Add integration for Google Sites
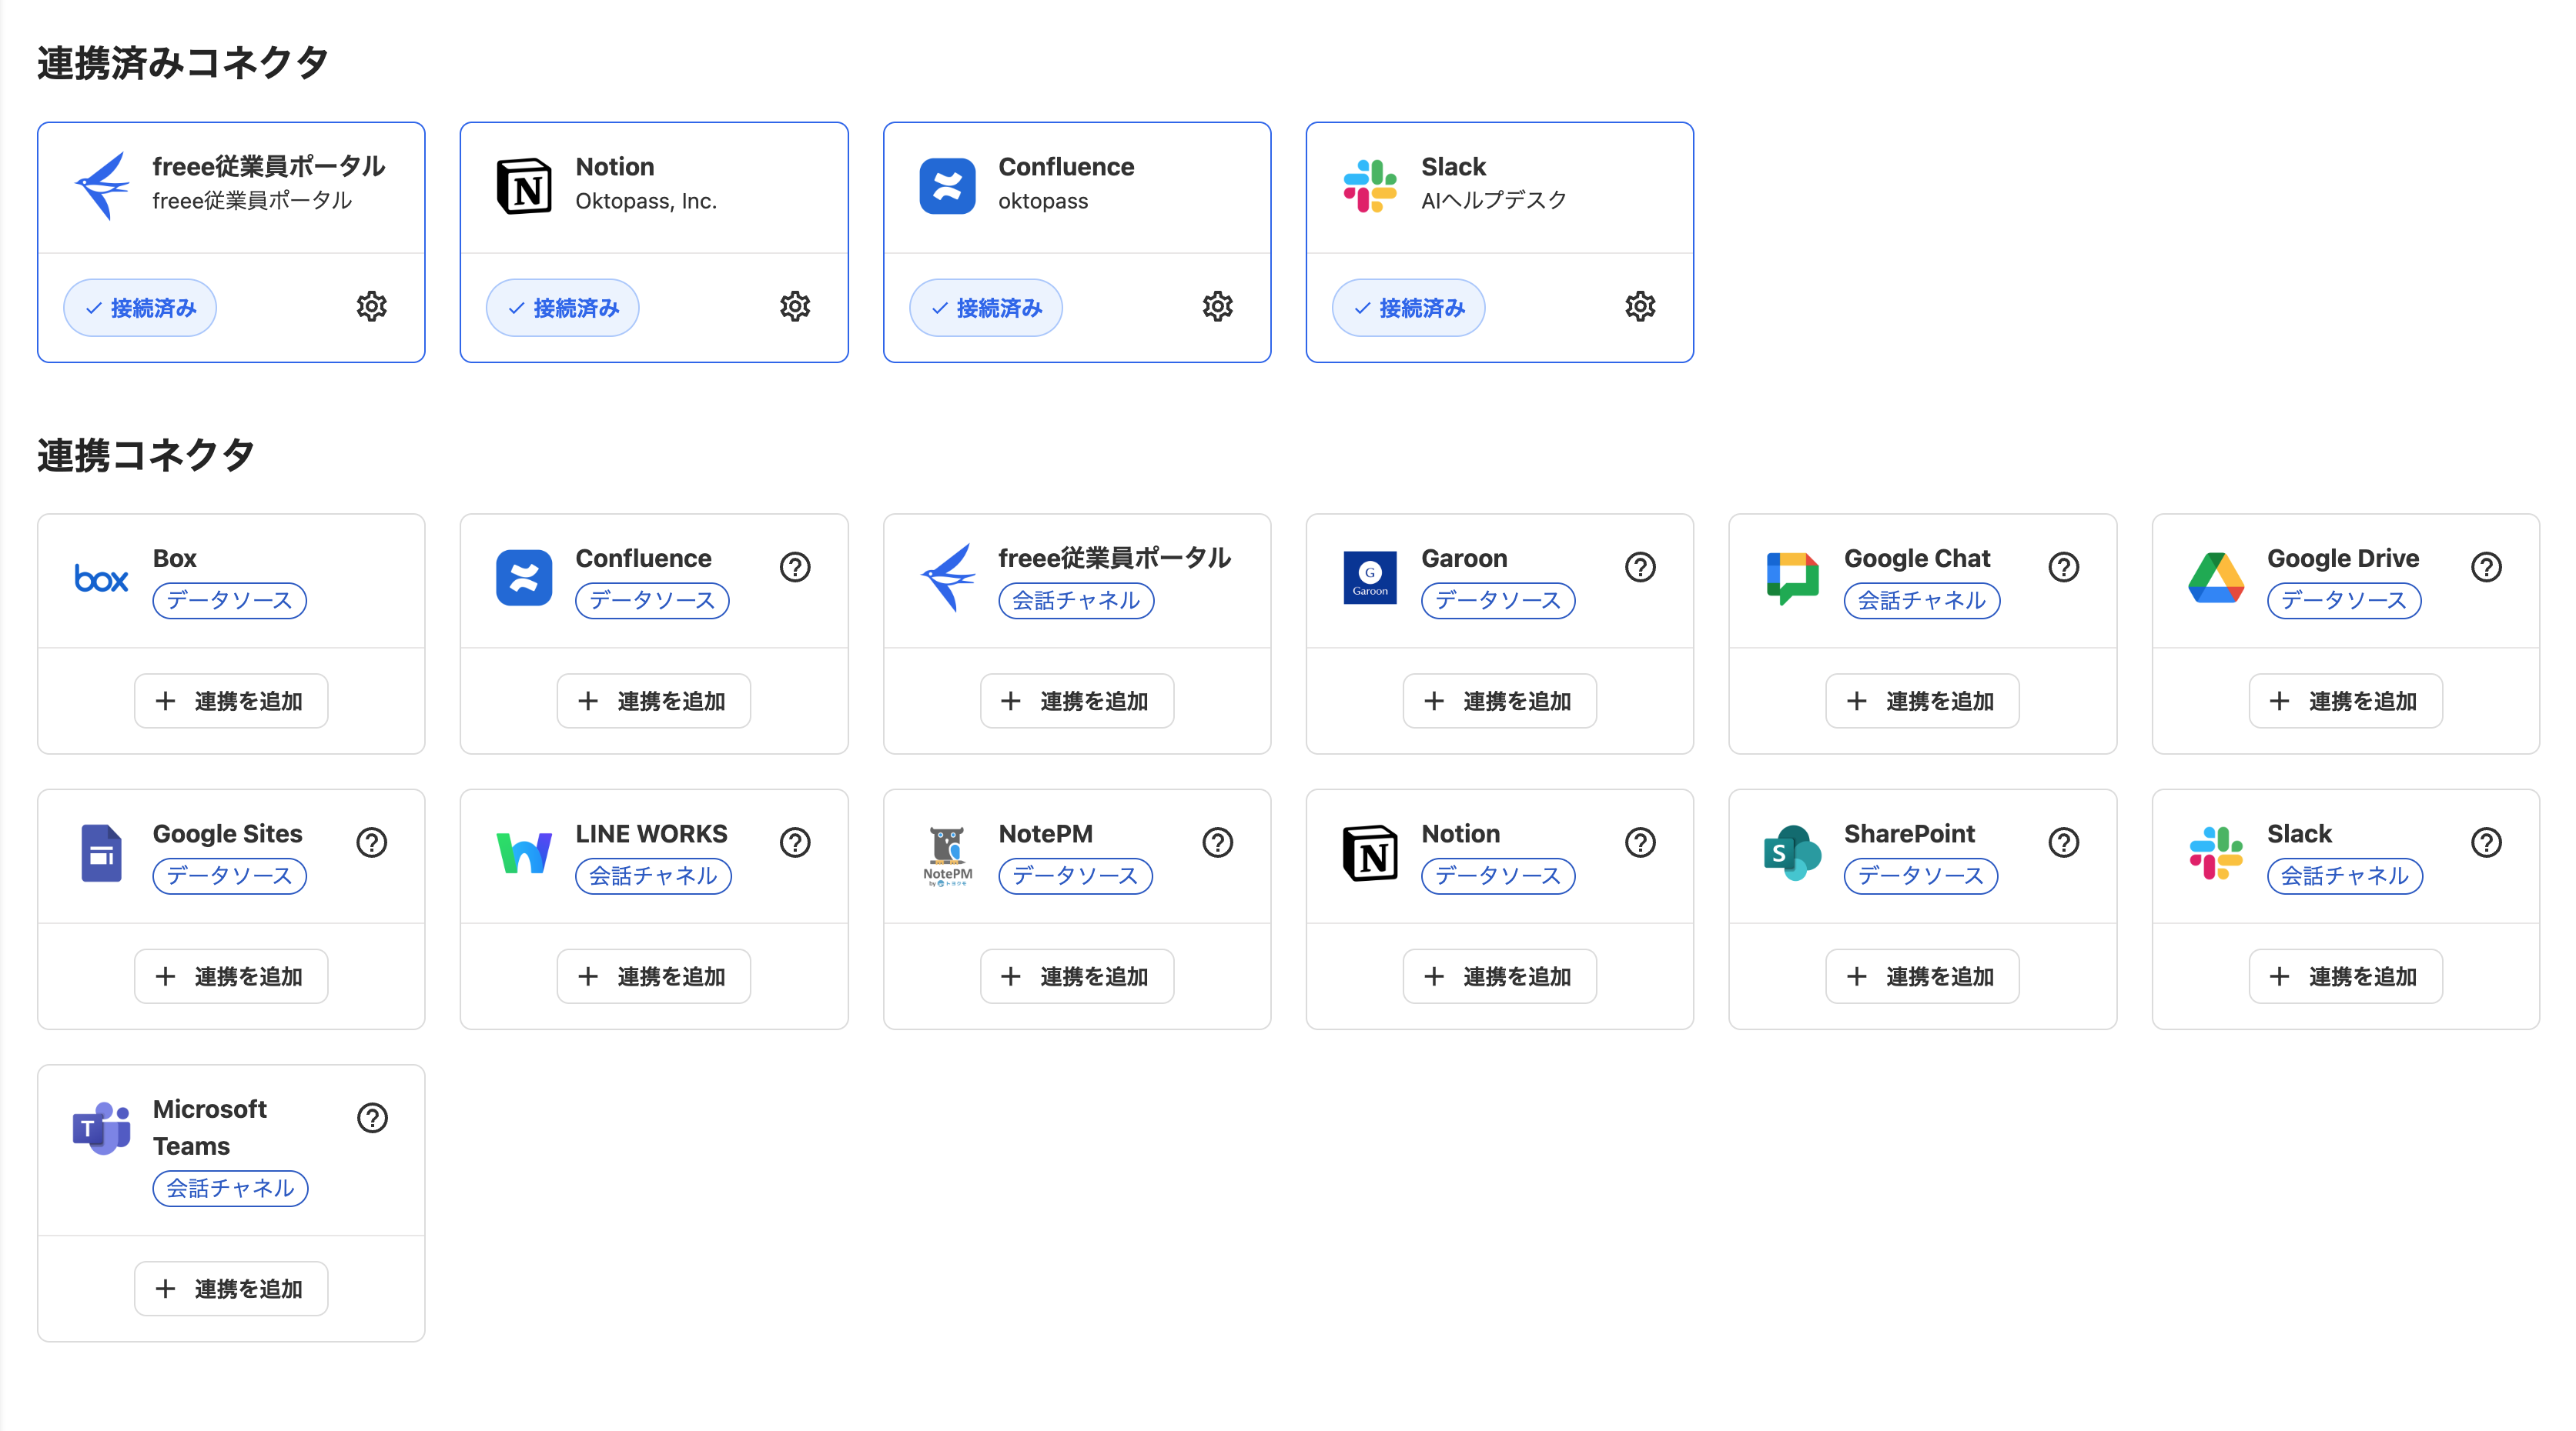 coord(231,976)
